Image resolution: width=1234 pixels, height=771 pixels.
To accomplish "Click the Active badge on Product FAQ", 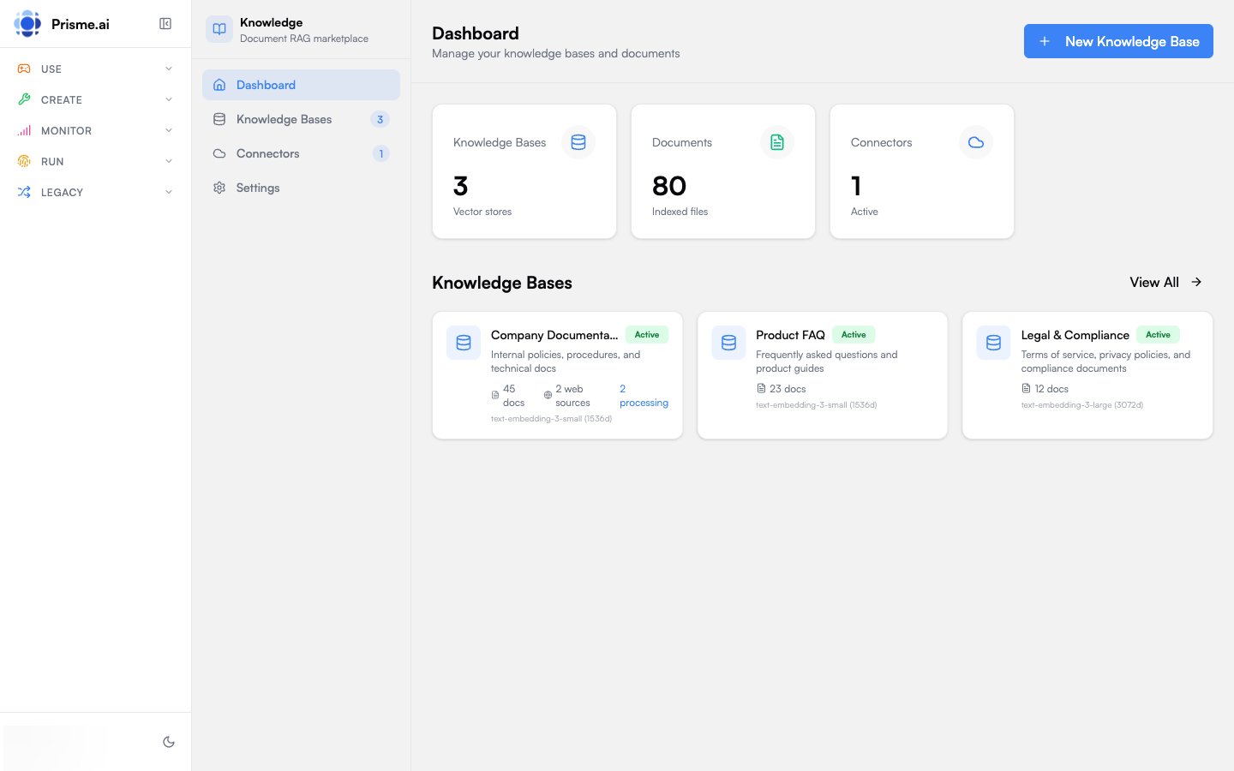I will click(854, 335).
